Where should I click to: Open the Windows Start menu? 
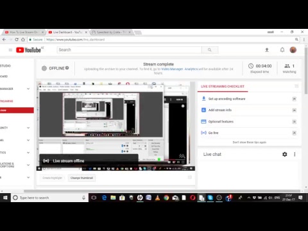click(x=5, y=198)
